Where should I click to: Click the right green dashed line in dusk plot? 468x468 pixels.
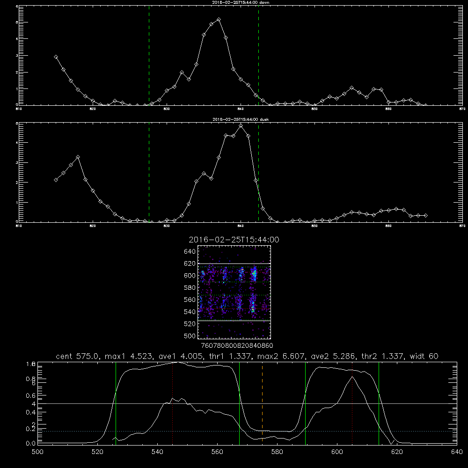[x=258, y=172]
